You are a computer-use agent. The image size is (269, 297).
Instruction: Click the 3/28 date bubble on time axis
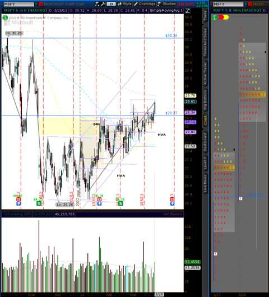coord(159,295)
